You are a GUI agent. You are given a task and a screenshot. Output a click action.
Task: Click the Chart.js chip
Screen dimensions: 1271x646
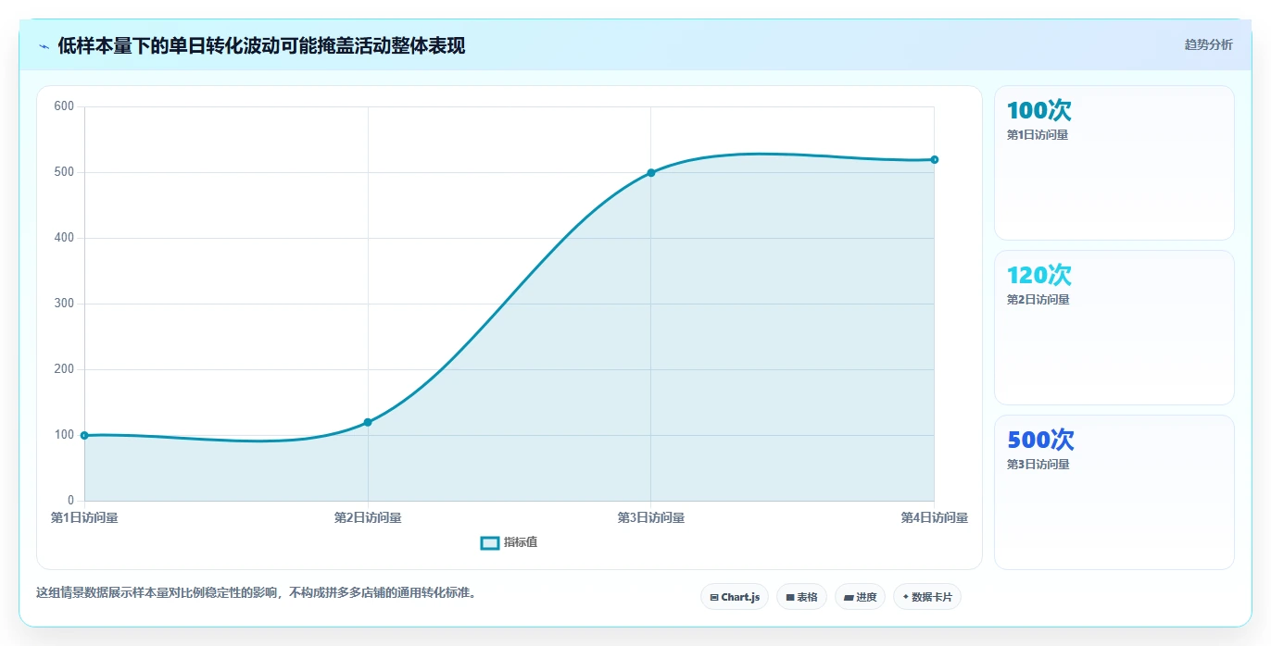pyautogui.click(x=735, y=597)
